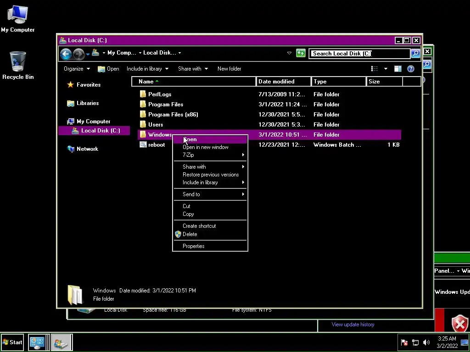Toggle the preview pane icon
Screen dimensions: 470x352
click(398, 69)
